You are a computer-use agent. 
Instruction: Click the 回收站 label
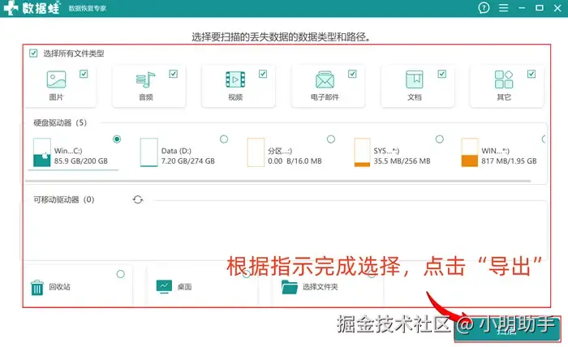pos(60,287)
